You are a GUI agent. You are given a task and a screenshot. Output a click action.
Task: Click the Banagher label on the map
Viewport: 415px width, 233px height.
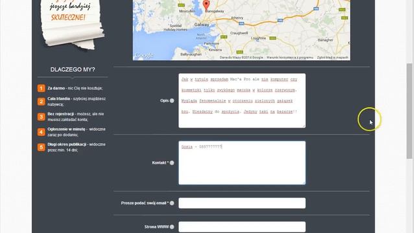coord(326,40)
